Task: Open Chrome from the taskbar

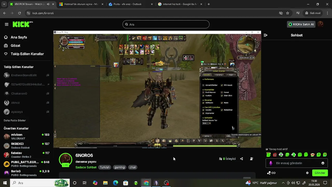Action: 146,183
